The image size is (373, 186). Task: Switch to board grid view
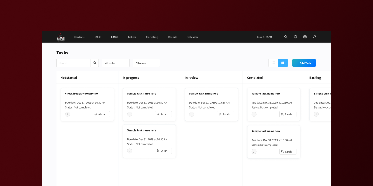pyautogui.click(x=283, y=63)
